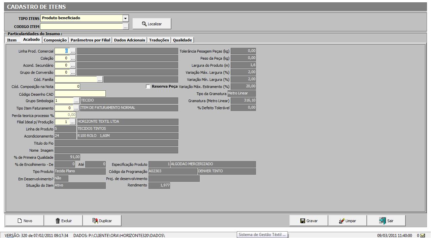Click the Filial Ideal p/ Produção lookup button
431x238 pixels.
tap(73, 122)
